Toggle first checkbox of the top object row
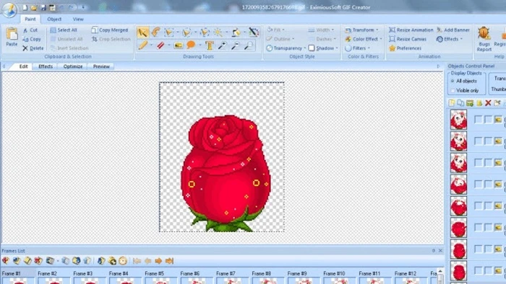This screenshot has height=284, width=506. [479, 120]
